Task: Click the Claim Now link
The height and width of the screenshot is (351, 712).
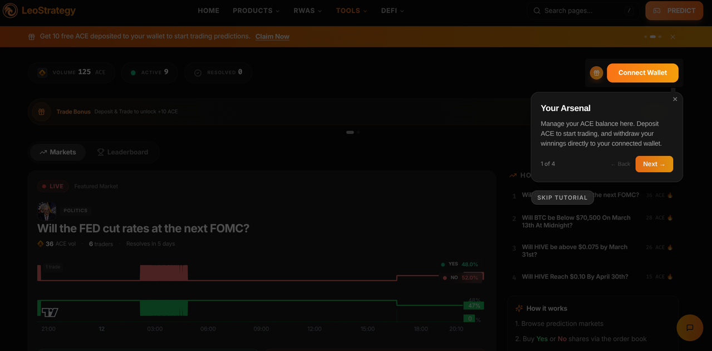Action: point(272,37)
